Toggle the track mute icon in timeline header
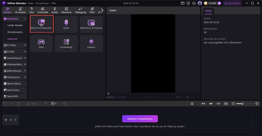This screenshot has width=262, height=136. point(15,120)
